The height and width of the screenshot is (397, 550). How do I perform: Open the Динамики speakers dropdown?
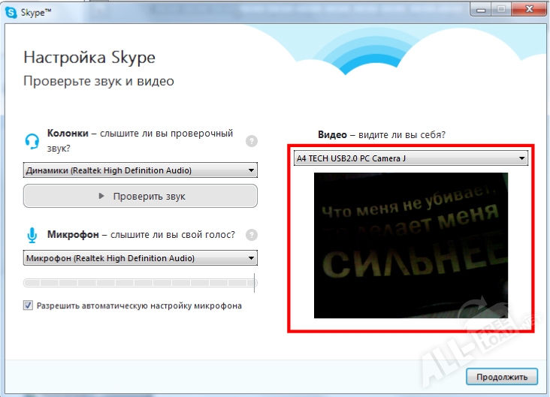point(140,170)
